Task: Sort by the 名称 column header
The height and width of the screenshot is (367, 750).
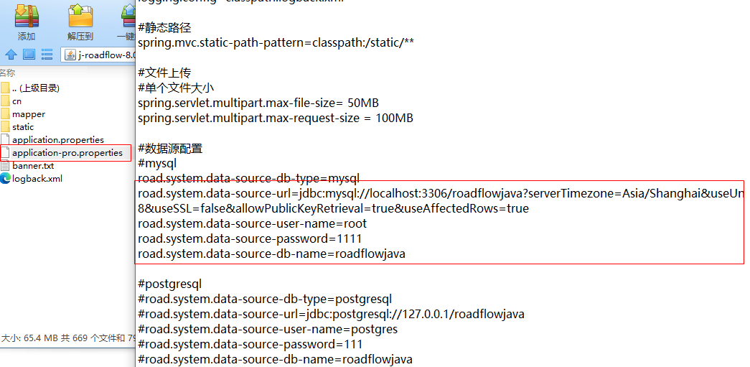Action: [6, 73]
